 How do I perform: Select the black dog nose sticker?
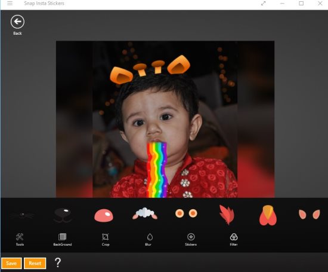[63, 215]
